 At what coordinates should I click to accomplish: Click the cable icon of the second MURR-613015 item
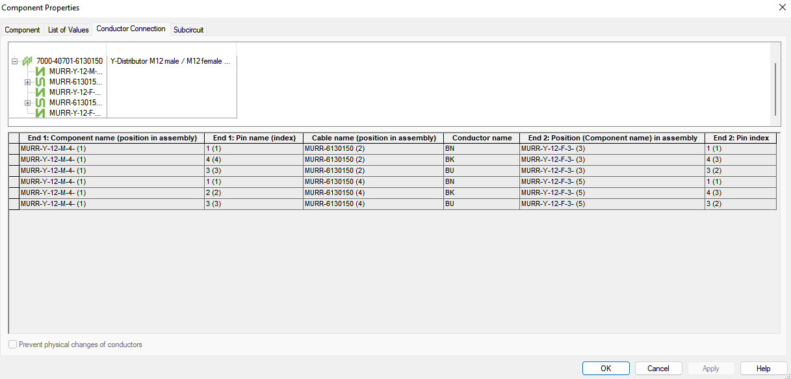pyautogui.click(x=41, y=103)
